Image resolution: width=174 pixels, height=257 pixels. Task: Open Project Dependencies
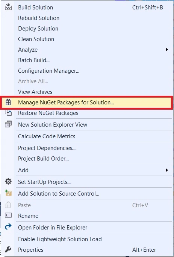tap(47, 148)
